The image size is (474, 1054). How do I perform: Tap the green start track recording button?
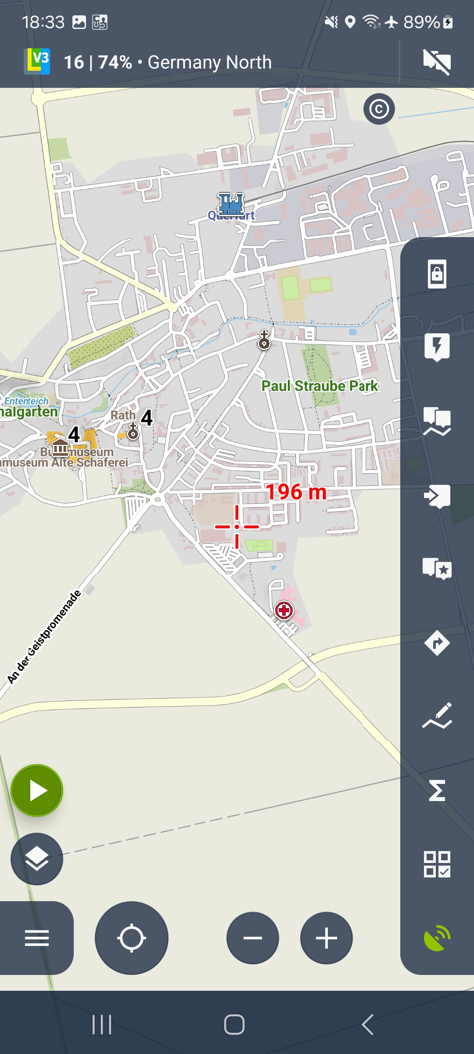(37, 790)
